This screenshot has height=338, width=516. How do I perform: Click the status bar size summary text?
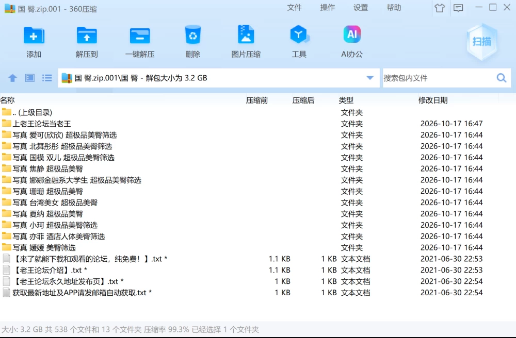pos(131,329)
